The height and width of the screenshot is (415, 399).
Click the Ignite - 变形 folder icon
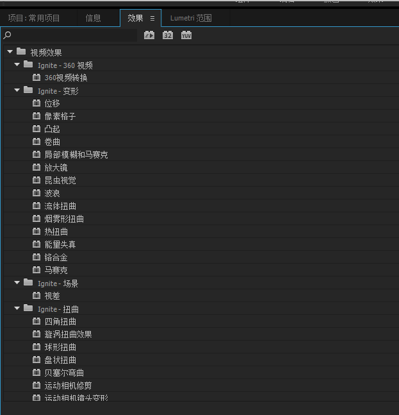(28, 90)
